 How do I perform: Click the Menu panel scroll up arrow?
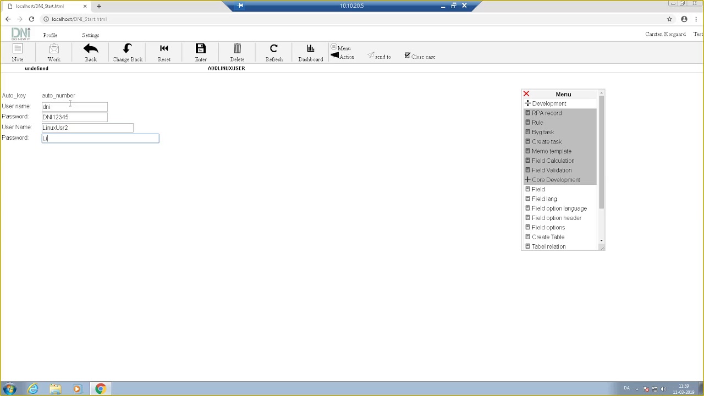tap(601, 93)
